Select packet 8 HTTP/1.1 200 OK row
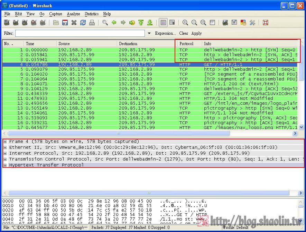The height and width of the screenshot is (232, 306). tap(150, 84)
